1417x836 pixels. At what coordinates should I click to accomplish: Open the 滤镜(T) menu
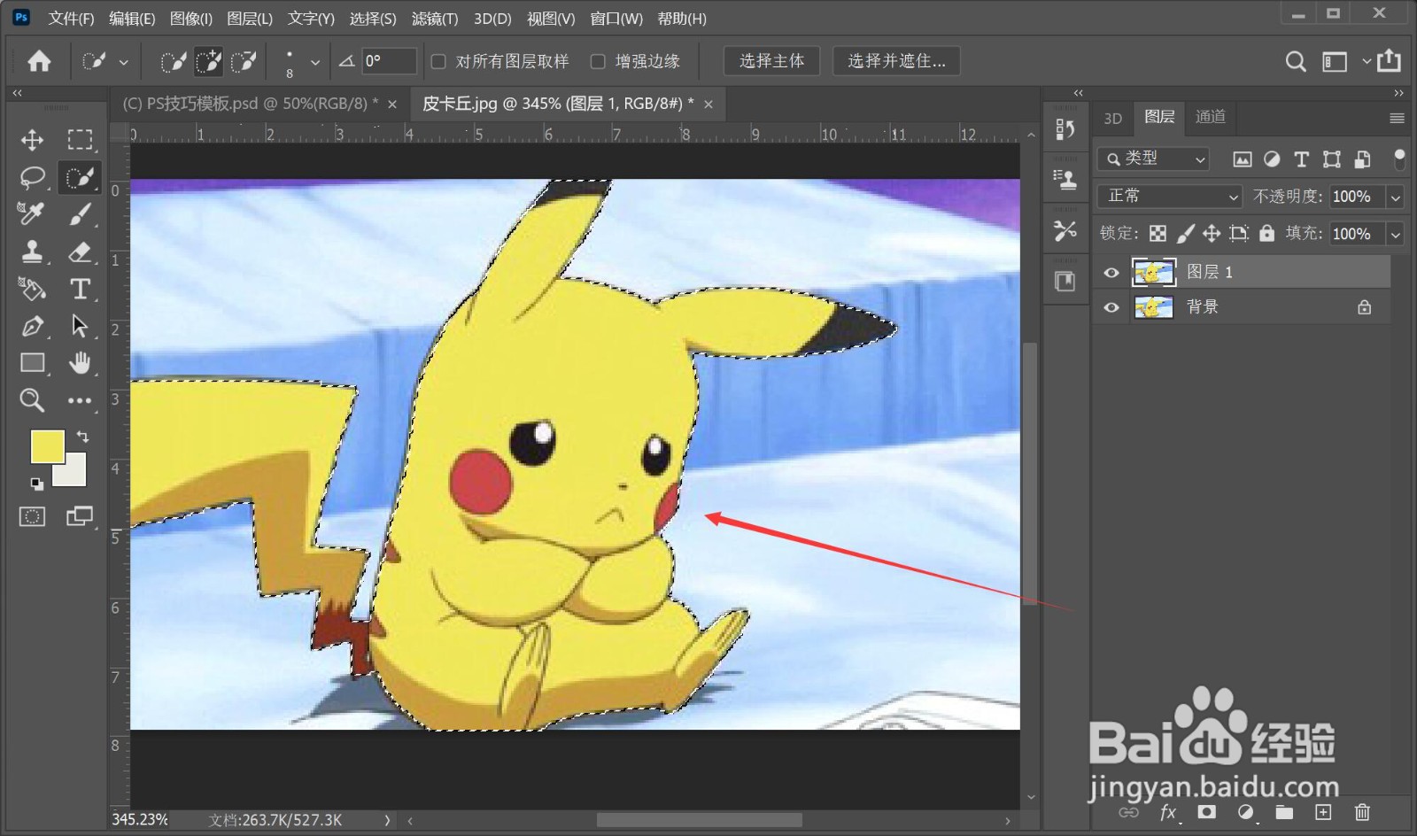(x=435, y=19)
